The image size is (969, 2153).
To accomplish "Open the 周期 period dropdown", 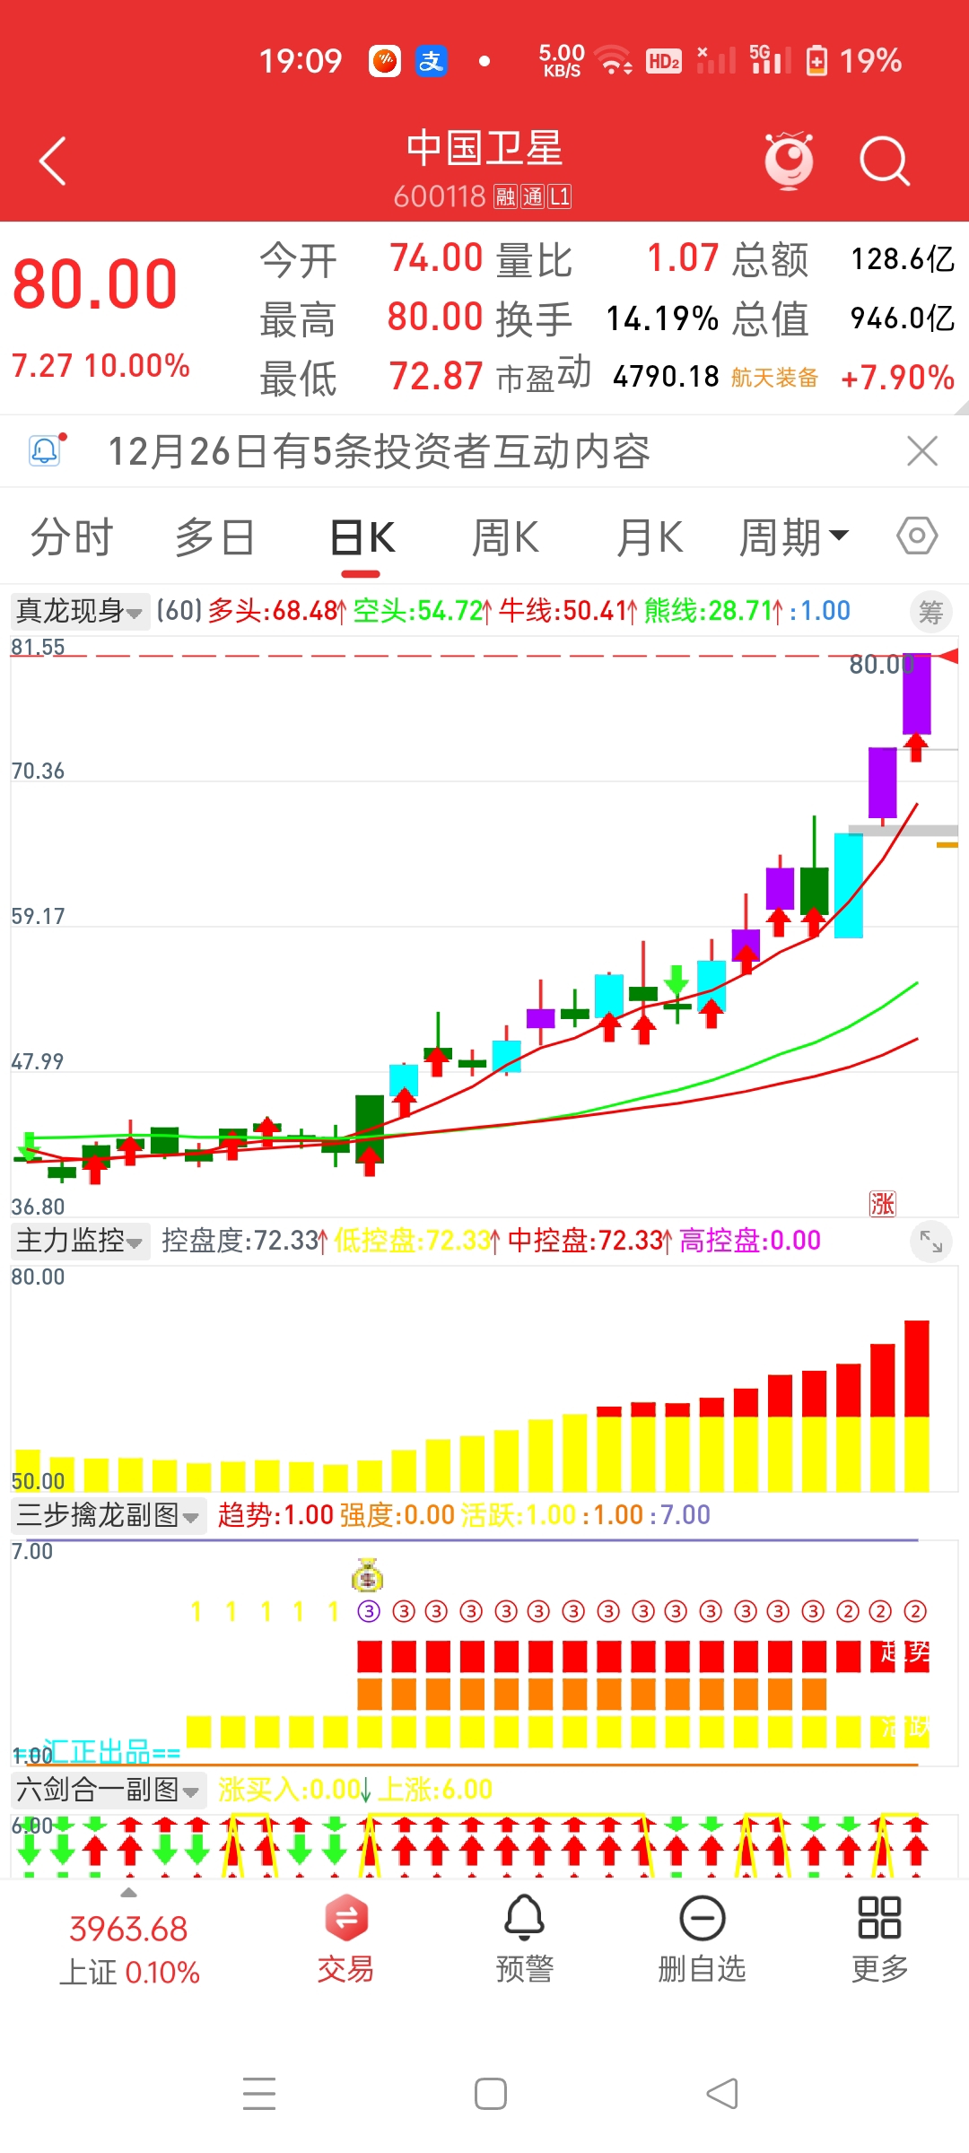I will pyautogui.click(x=793, y=537).
